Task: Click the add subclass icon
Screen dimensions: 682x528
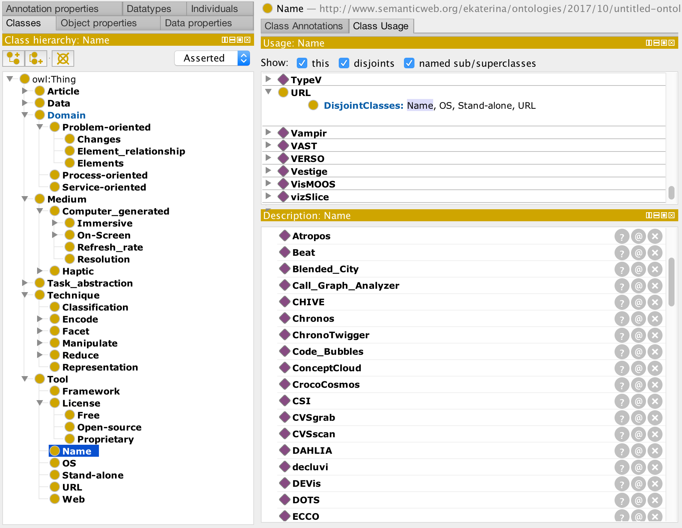Action: point(13,58)
